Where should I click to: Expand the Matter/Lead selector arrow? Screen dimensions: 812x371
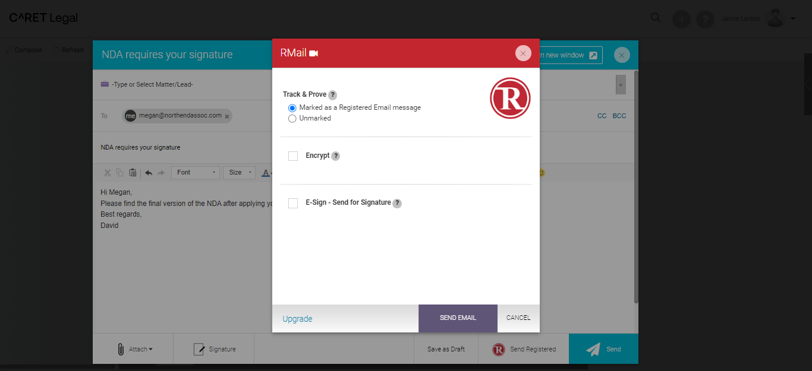click(621, 85)
